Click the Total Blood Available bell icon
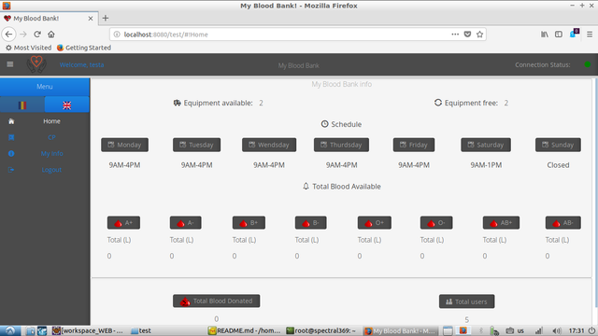598x336 pixels. click(306, 187)
